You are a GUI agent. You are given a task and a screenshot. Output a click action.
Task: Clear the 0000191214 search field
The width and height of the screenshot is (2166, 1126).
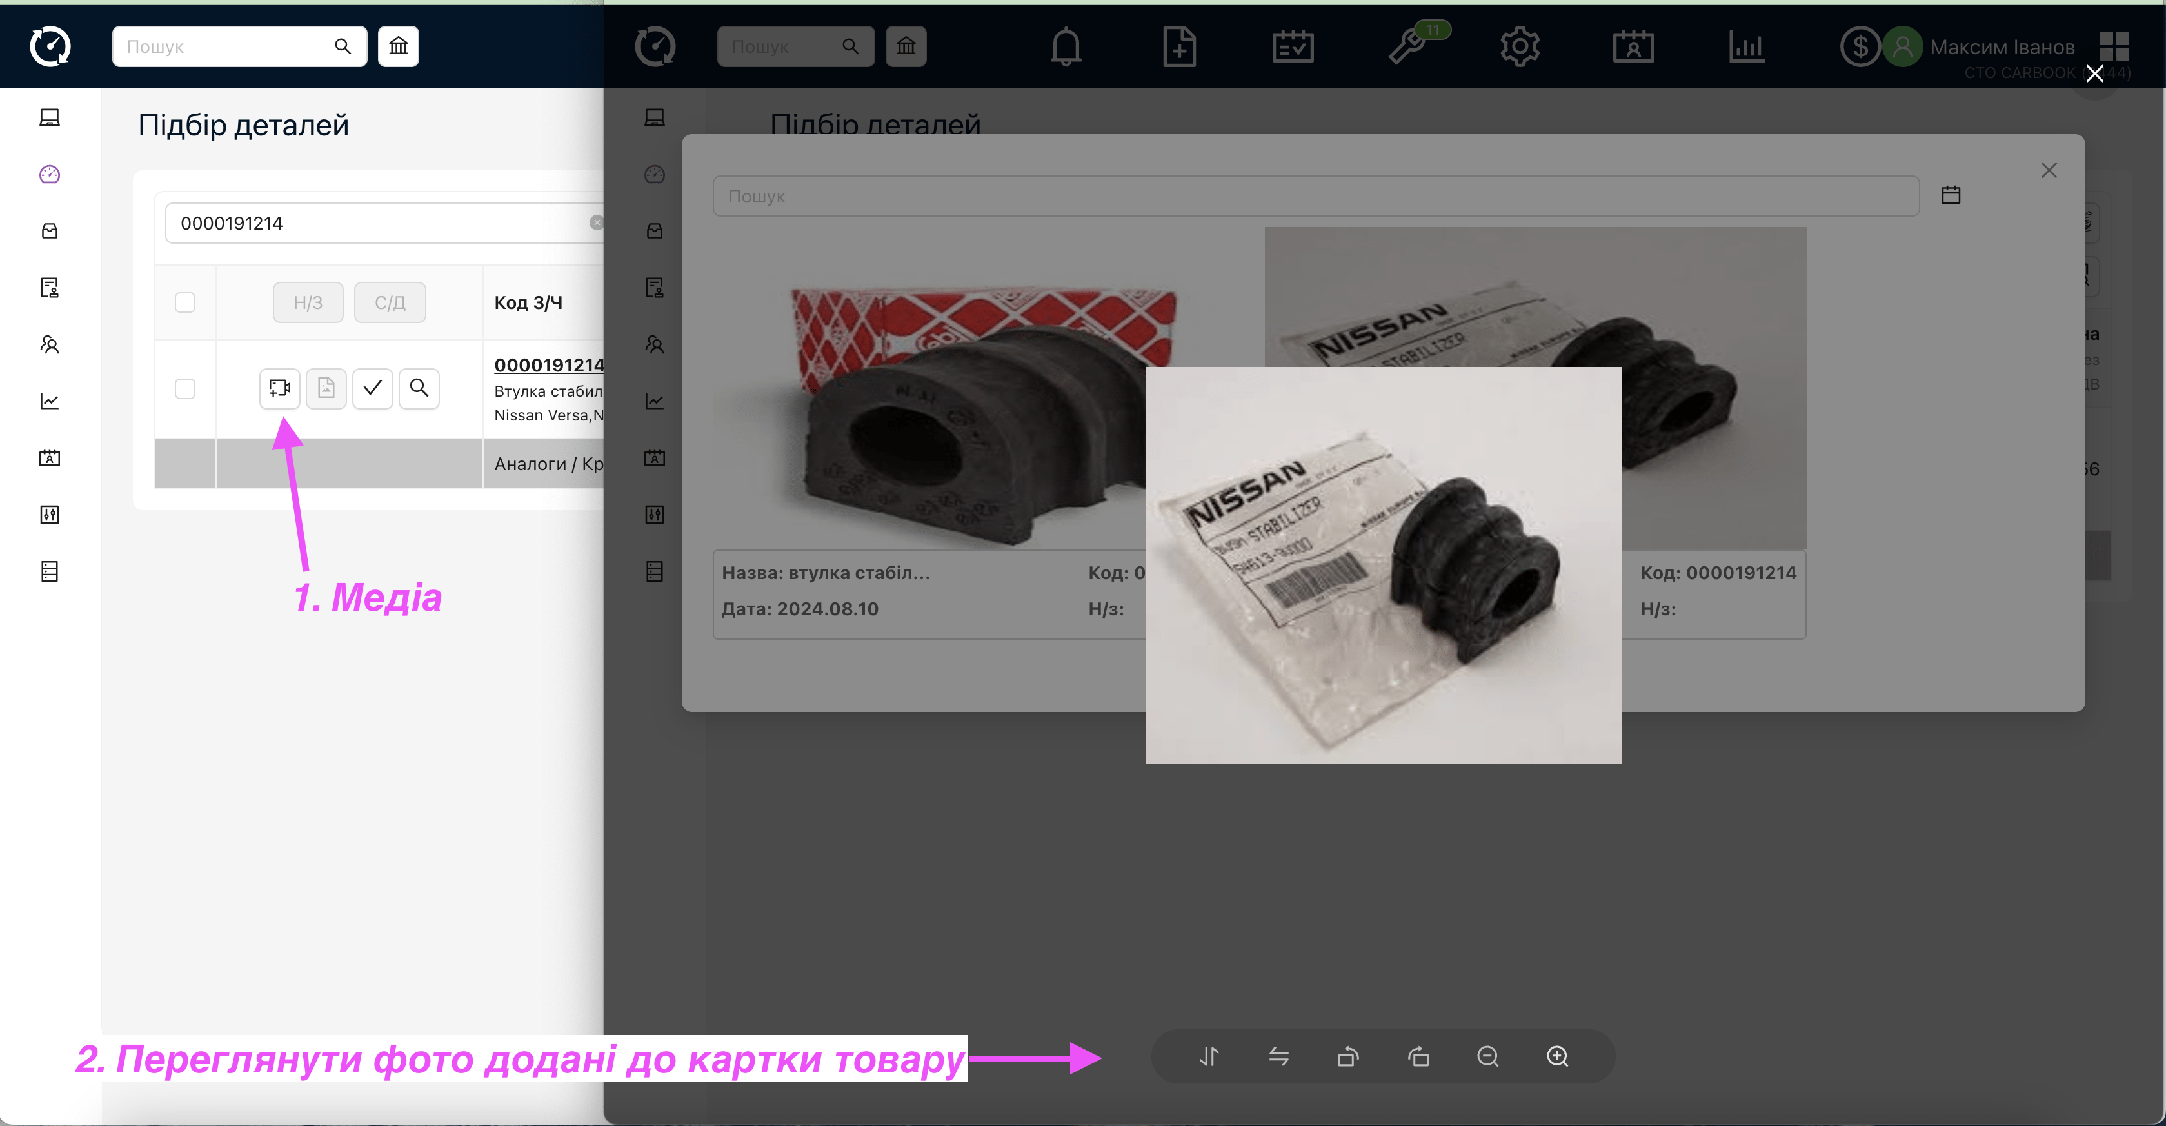[x=596, y=223]
